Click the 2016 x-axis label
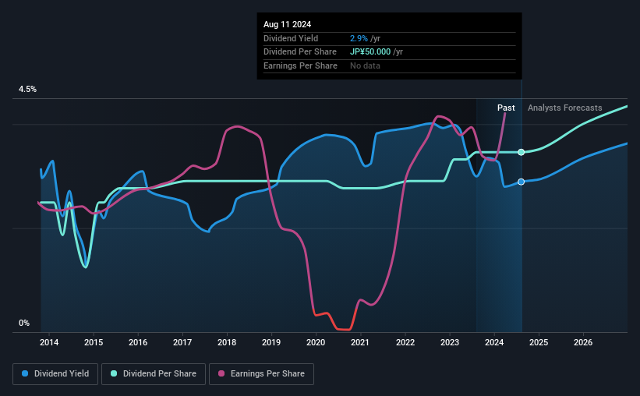 [138, 342]
